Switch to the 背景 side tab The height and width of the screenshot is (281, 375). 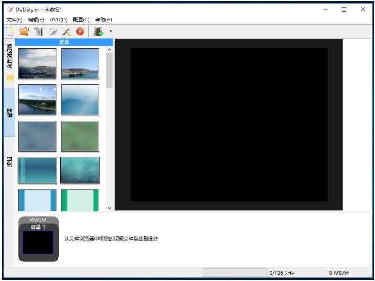click(x=9, y=112)
